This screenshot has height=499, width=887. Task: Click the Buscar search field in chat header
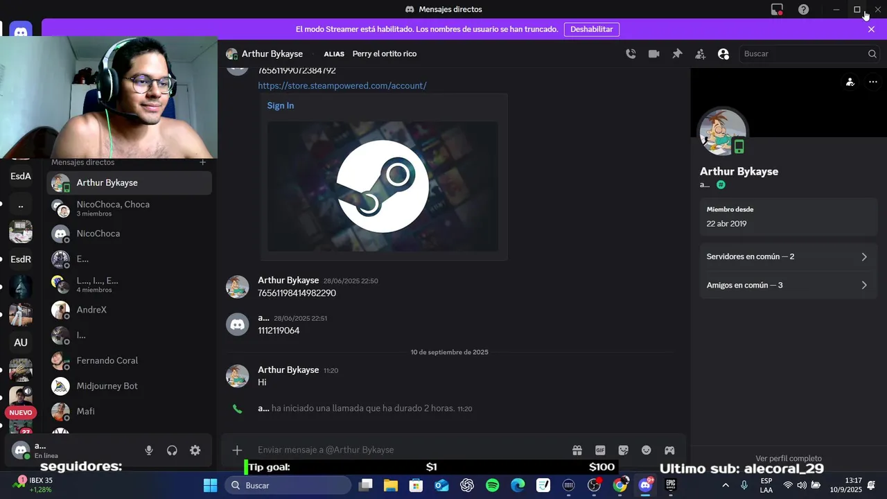click(809, 54)
